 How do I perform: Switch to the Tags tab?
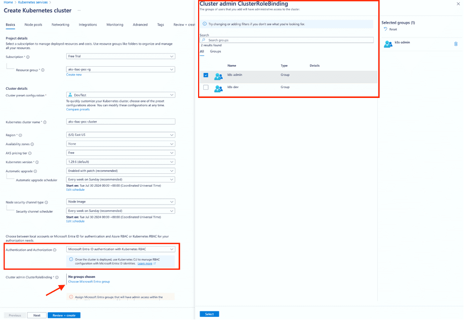point(160,25)
